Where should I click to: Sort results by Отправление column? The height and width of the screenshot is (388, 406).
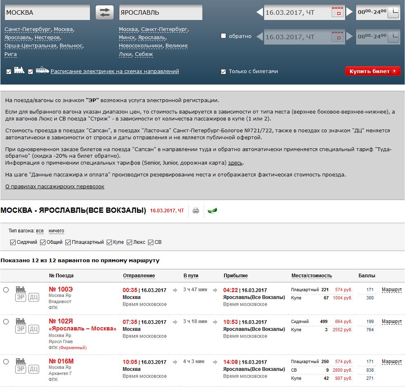click(x=139, y=276)
